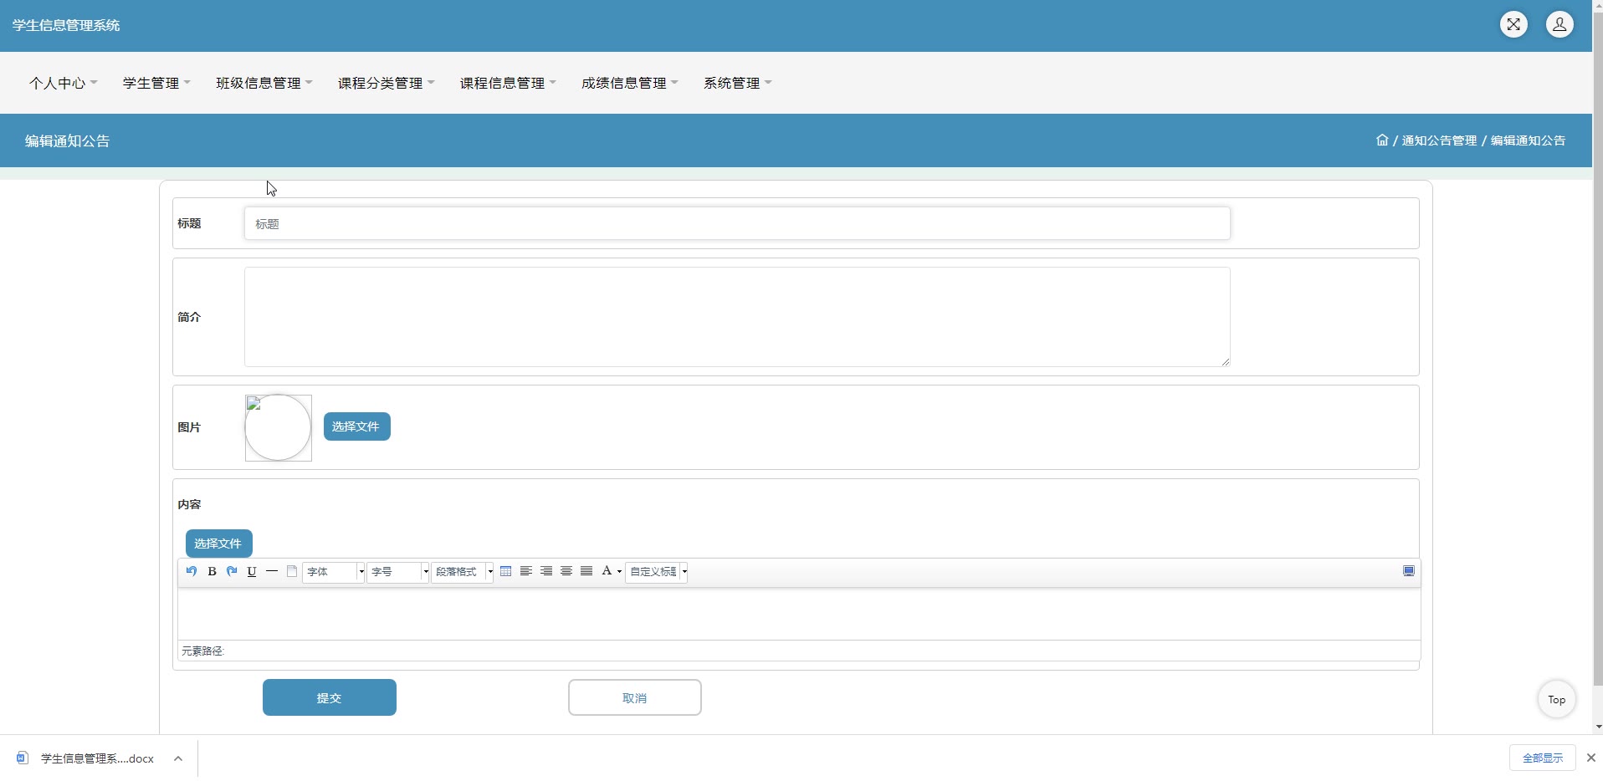
Task: Open 个人中心 menu
Action: (64, 83)
